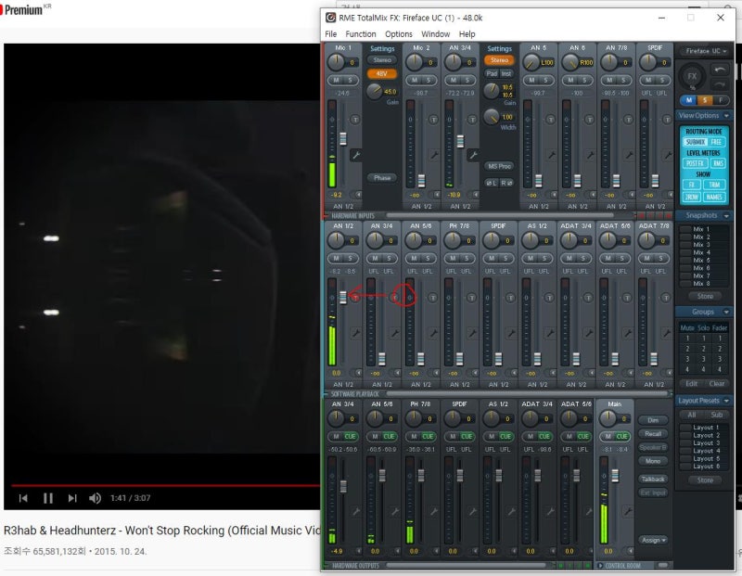Mute the Mic 1 input channel

click(337, 80)
